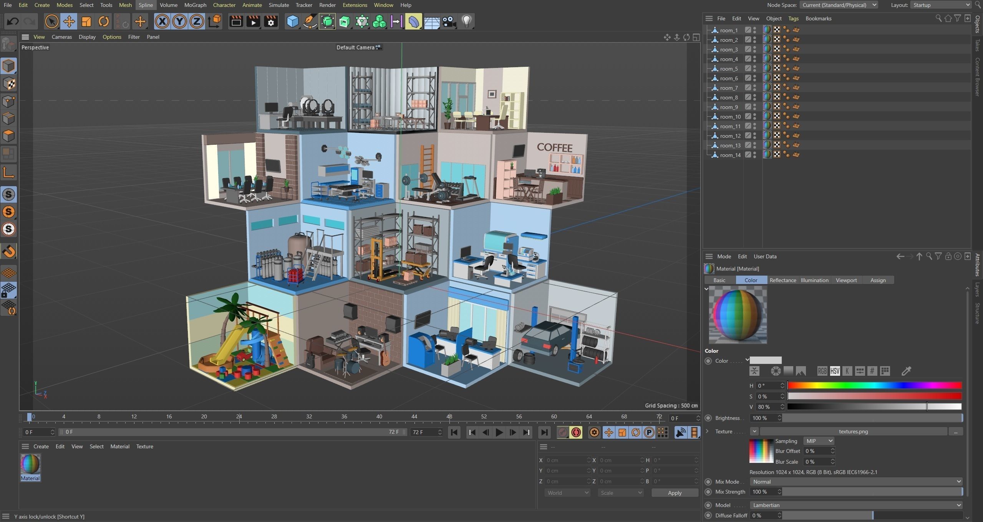Toggle Autokeying button
This screenshot has height=522, width=983.
(576, 433)
